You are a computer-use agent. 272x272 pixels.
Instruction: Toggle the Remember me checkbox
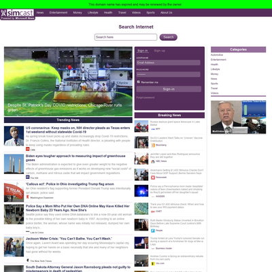(x=138, y=82)
